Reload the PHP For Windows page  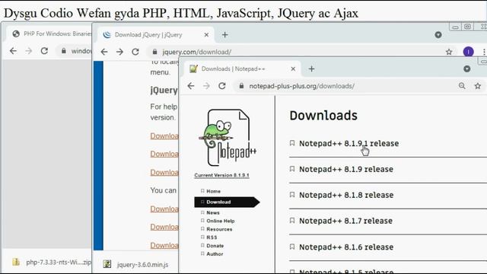[x=44, y=51]
